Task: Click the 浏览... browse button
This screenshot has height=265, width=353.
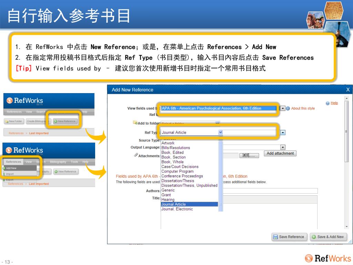Action: [249, 155]
